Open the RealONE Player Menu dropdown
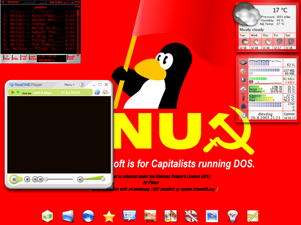The width and height of the screenshot is (301, 225). (69, 85)
